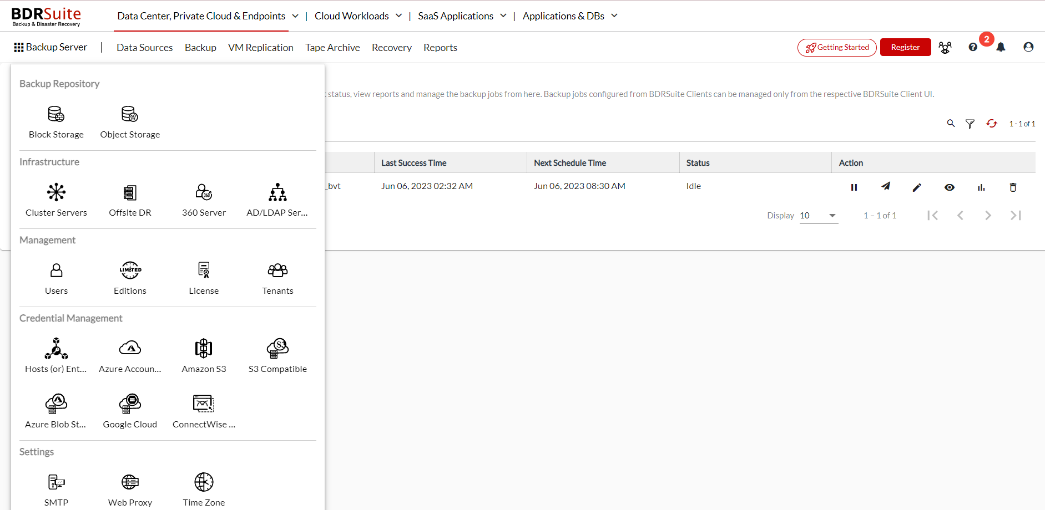The width and height of the screenshot is (1045, 510).
Task: Open Google Cloud credentials
Action: click(x=130, y=412)
